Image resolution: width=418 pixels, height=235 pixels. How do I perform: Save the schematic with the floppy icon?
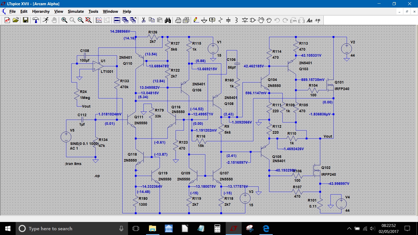(26, 20)
